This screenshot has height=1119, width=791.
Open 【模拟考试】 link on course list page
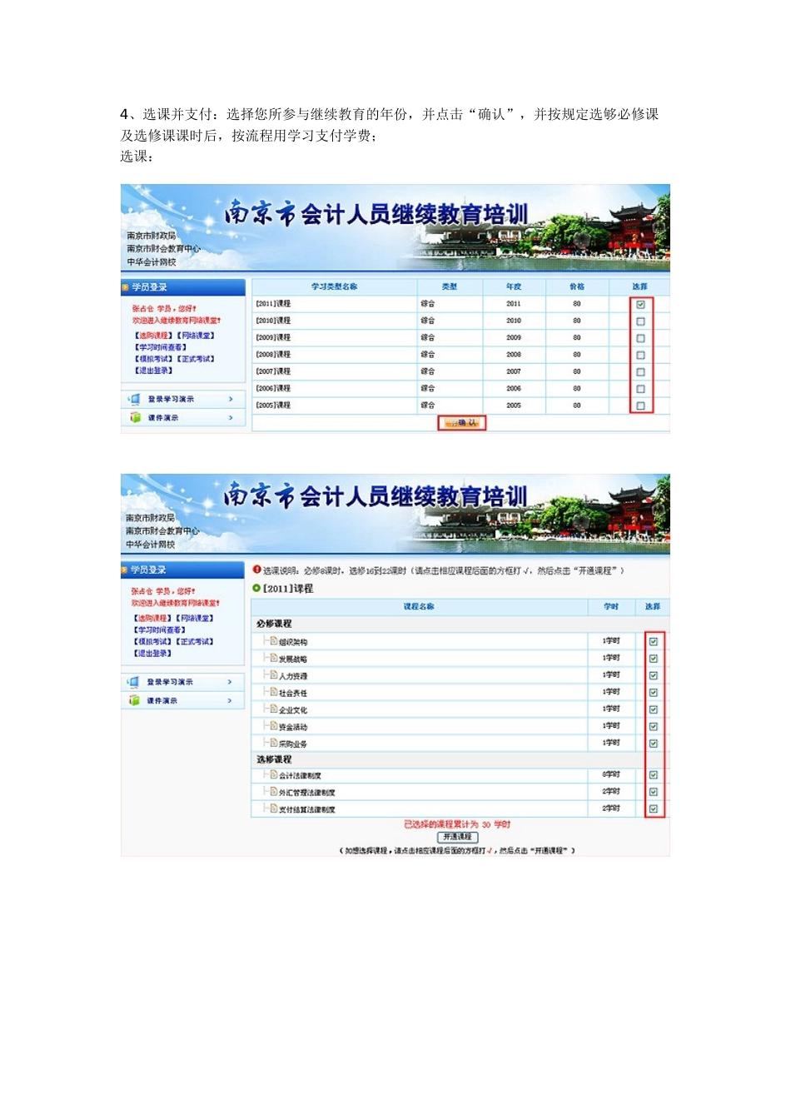coord(153,642)
